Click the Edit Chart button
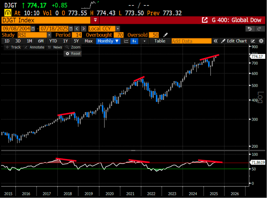This screenshot has height=198, width=267. 234,41
